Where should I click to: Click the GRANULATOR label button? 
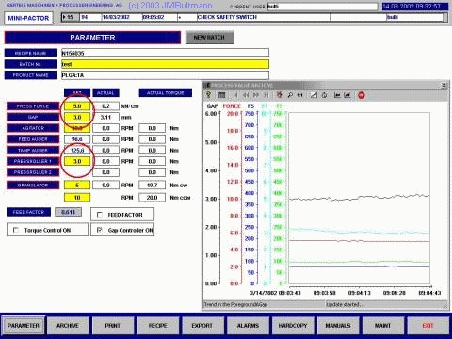[x=33, y=185]
